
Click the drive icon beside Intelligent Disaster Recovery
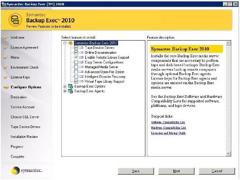click(x=81, y=77)
